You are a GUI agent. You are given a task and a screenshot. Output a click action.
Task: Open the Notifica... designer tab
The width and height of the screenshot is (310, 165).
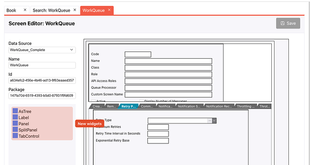click(166, 106)
